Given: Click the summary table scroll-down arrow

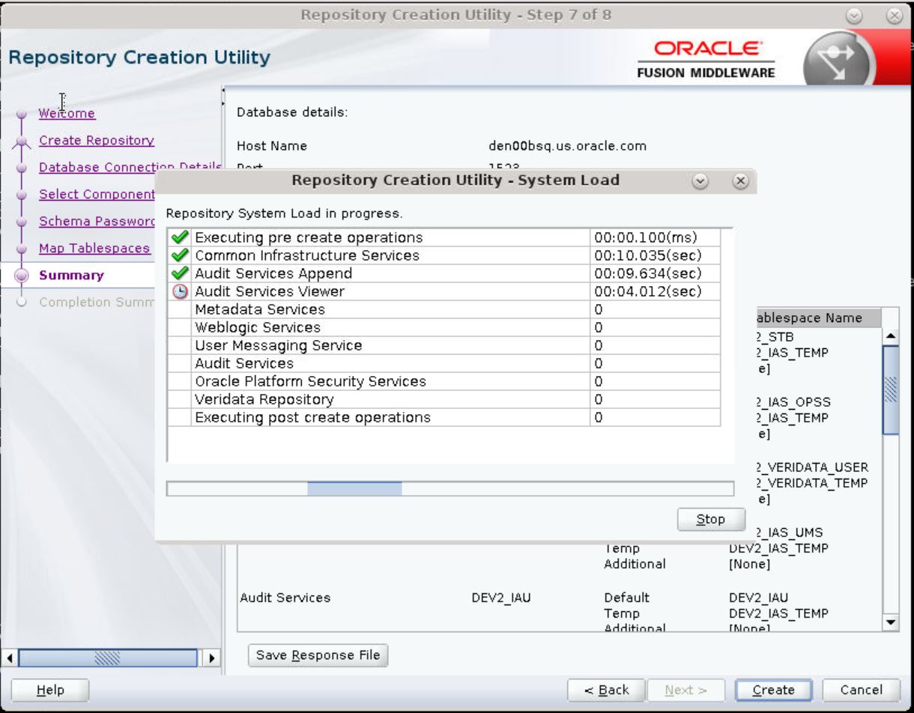Looking at the screenshot, I should pyautogui.click(x=891, y=622).
